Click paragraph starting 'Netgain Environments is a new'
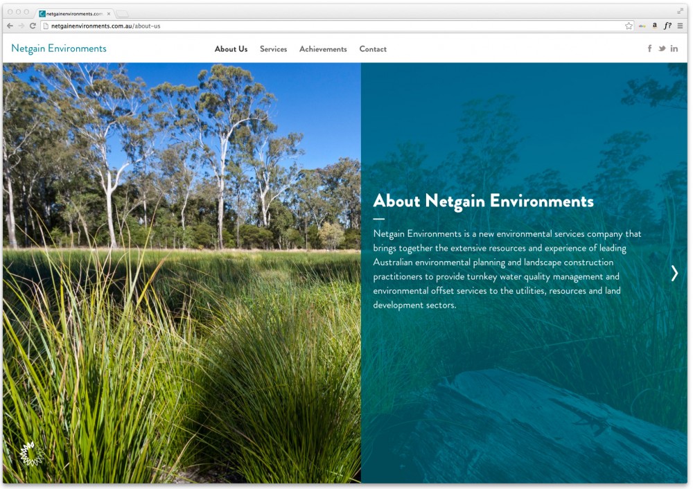Screen dimensions: 693x489 pyautogui.click(x=507, y=269)
